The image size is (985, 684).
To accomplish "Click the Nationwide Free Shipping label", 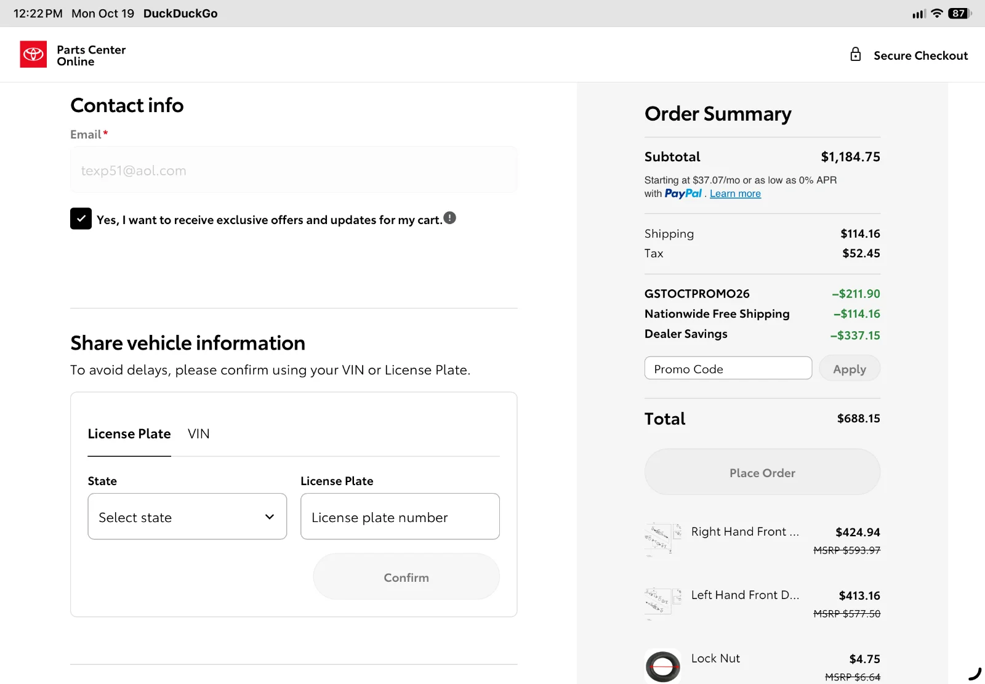I will click(717, 314).
